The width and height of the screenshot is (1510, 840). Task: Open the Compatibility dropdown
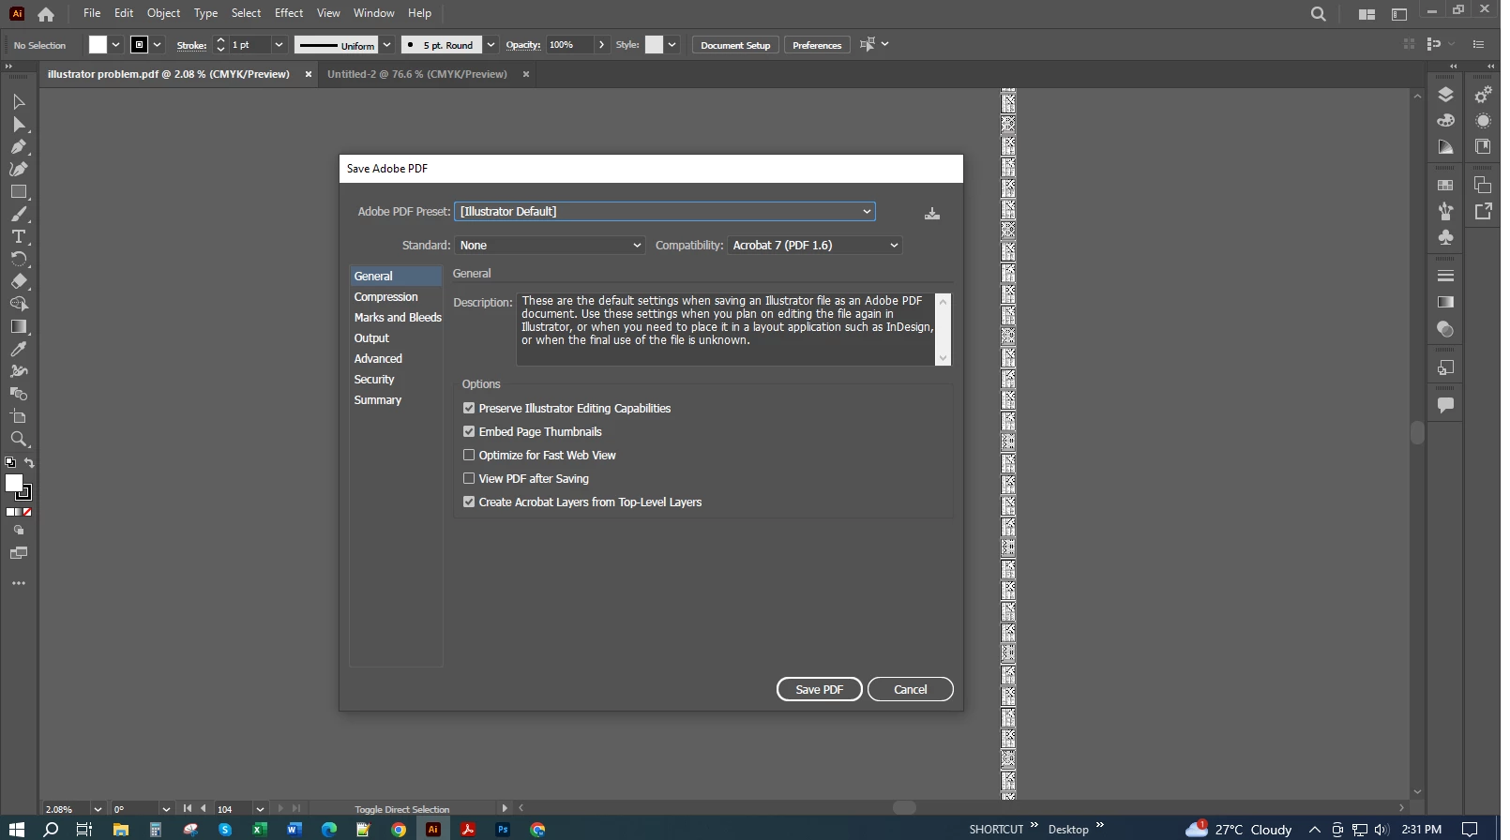[815, 246]
